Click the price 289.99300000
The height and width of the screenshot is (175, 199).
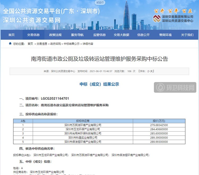coord(159,142)
